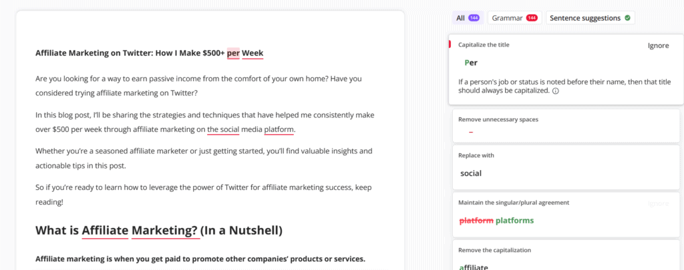Click the green checkmark on Sentence suggestions
Image resolution: width=684 pixels, height=270 pixels.
[x=627, y=18]
